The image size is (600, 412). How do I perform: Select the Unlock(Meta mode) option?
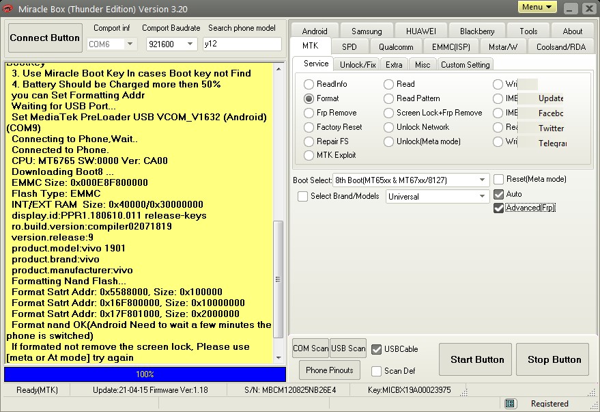(x=422, y=141)
